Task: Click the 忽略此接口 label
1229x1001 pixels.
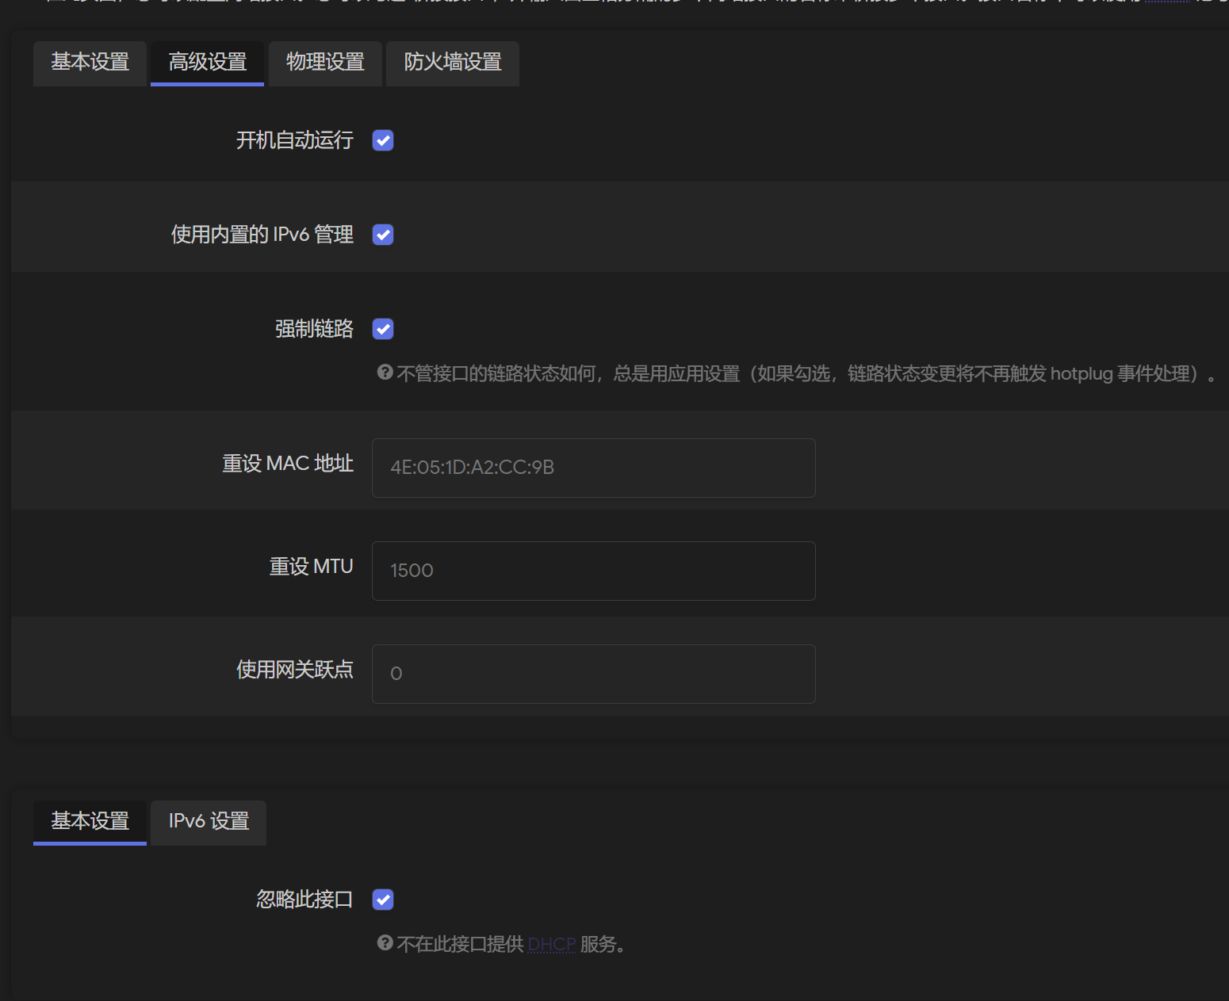Action: pyautogui.click(x=304, y=900)
